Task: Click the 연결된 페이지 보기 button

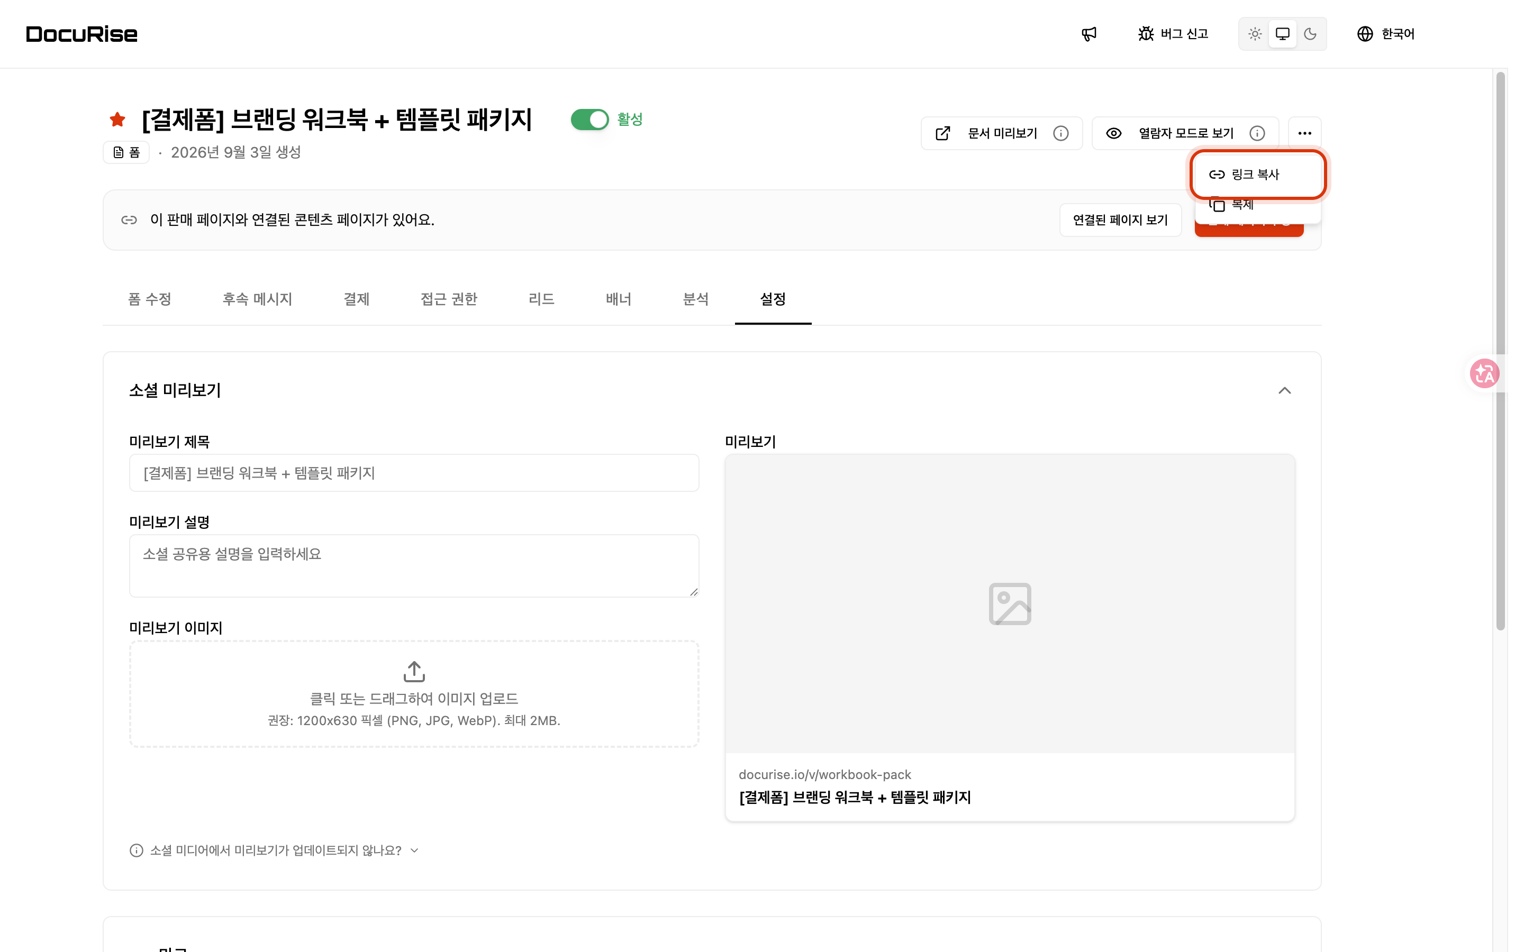Action: [x=1120, y=219]
